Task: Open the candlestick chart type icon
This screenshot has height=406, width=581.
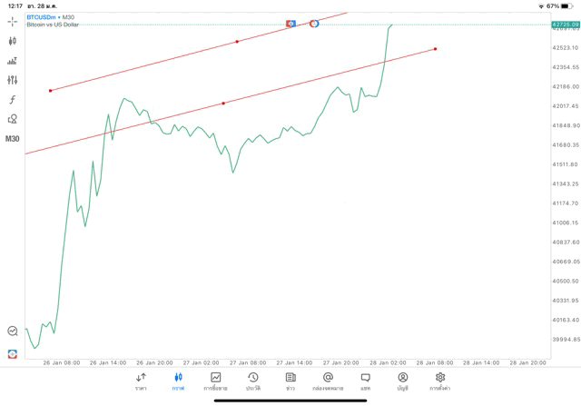Action: click(13, 41)
